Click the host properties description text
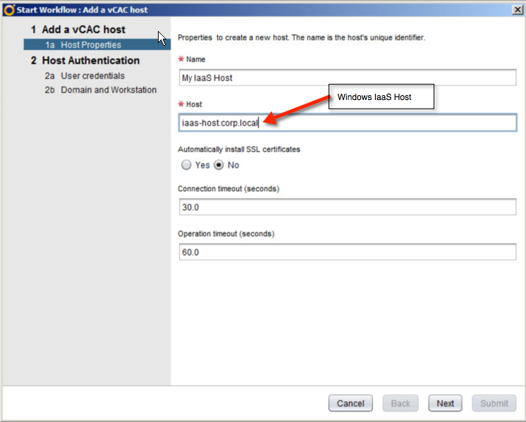Screen dimensions: 526x422 (301, 37)
